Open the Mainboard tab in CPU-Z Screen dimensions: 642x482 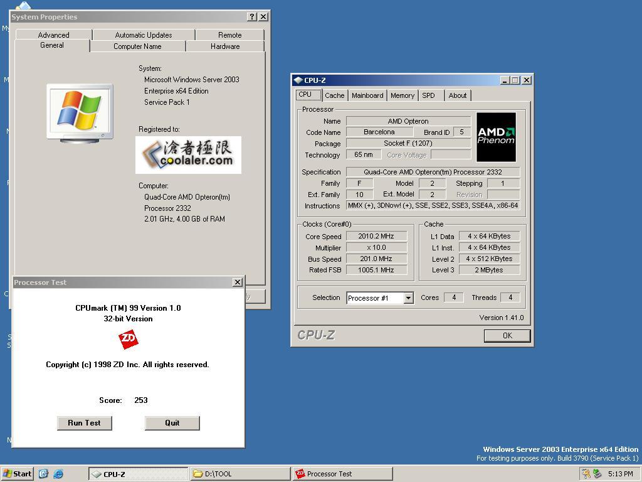point(367,95)
